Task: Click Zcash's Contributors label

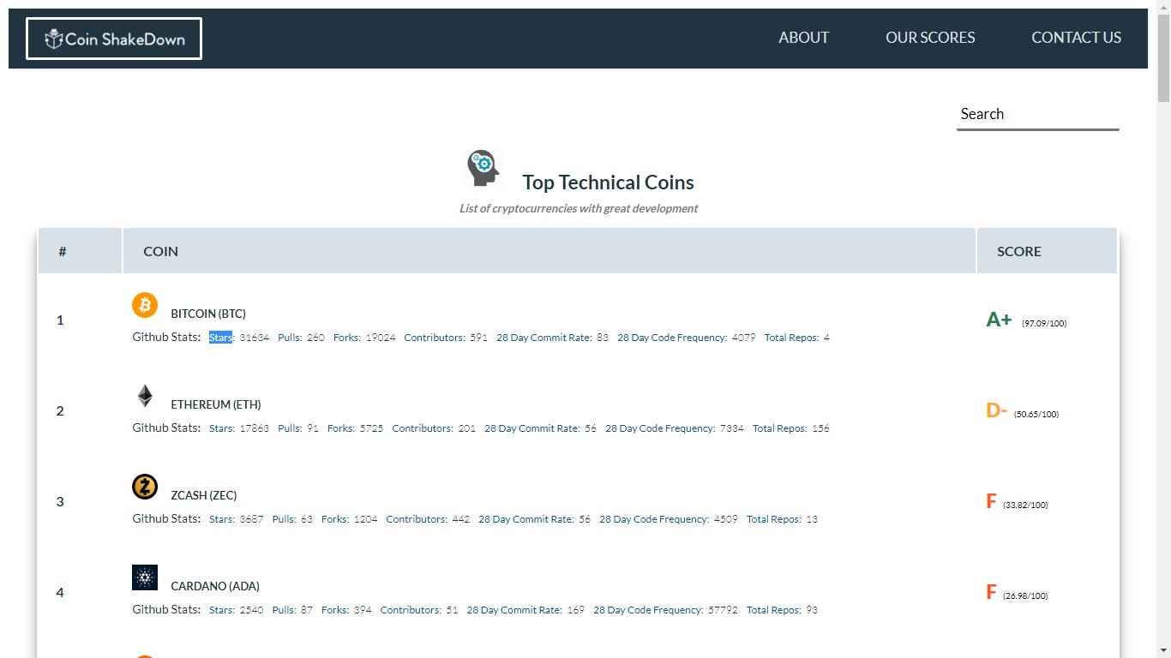Action: coord(417,519)
